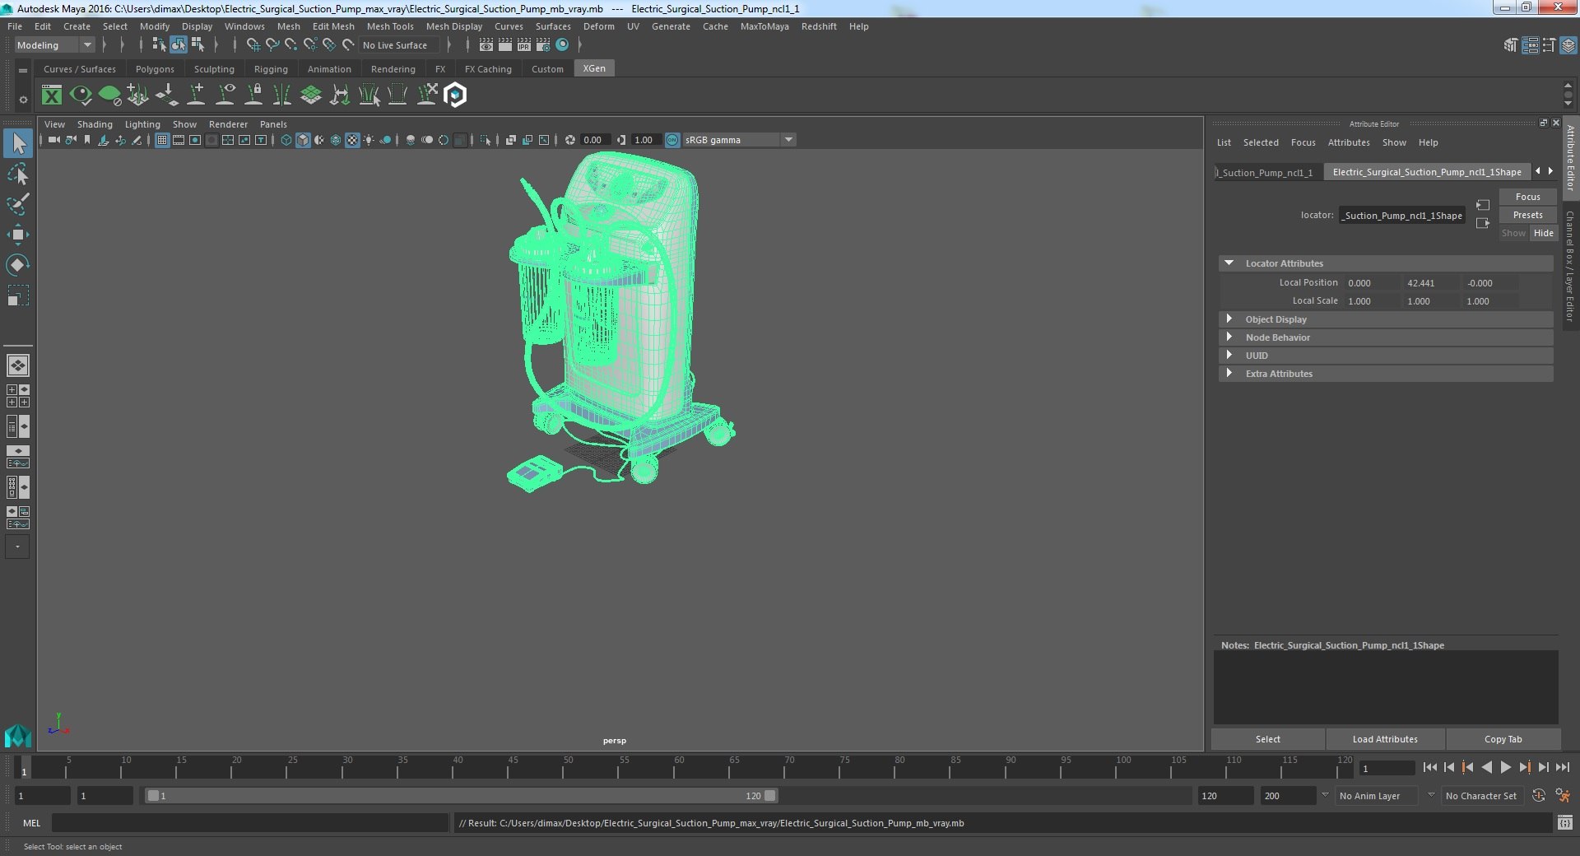Activate the Lasso selection tool

17,174
